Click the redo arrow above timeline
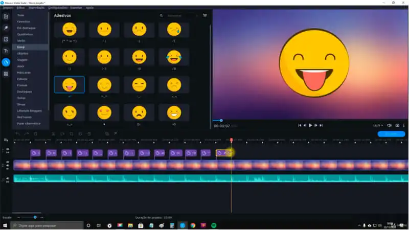This screenshot has height=230, width=409. click(x=27, y=134)
